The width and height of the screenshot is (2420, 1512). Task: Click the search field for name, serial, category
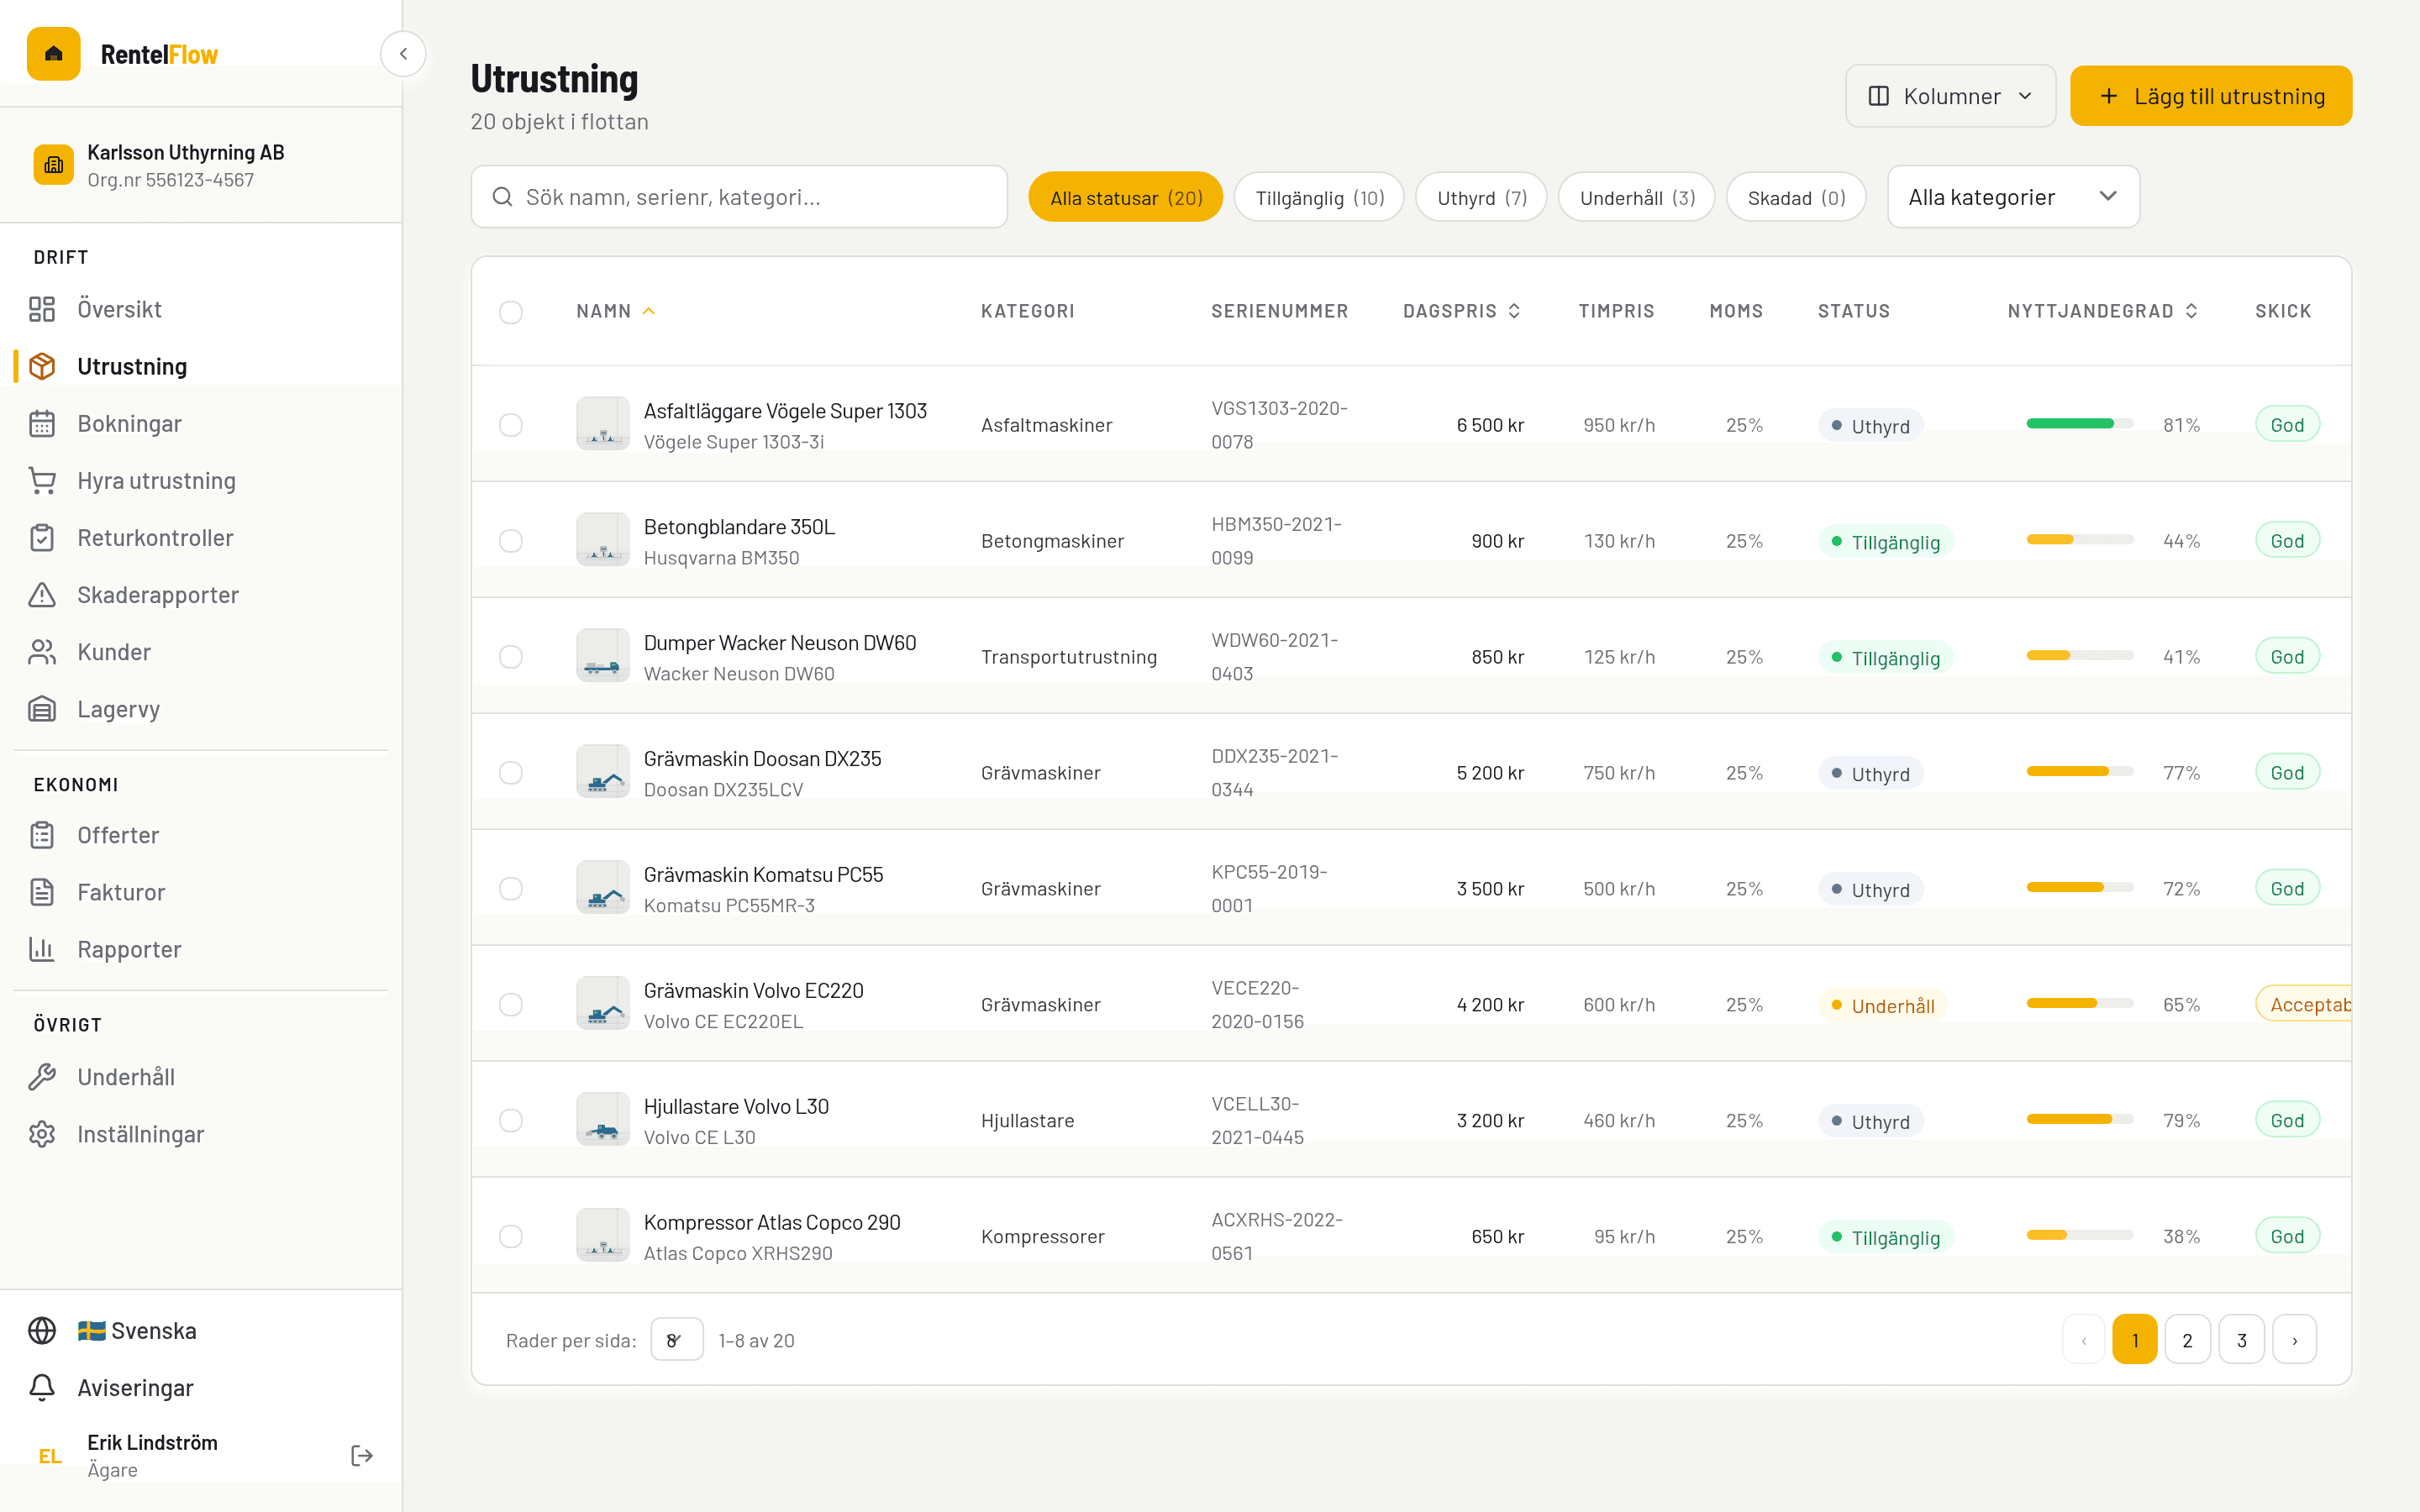pyautogui.click(x=739, y=197)
